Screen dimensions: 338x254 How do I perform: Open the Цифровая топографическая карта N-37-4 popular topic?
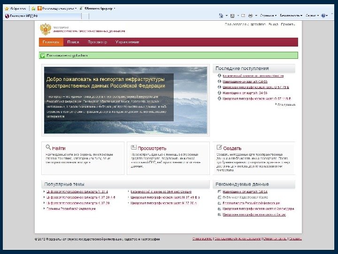pos(77,192)
